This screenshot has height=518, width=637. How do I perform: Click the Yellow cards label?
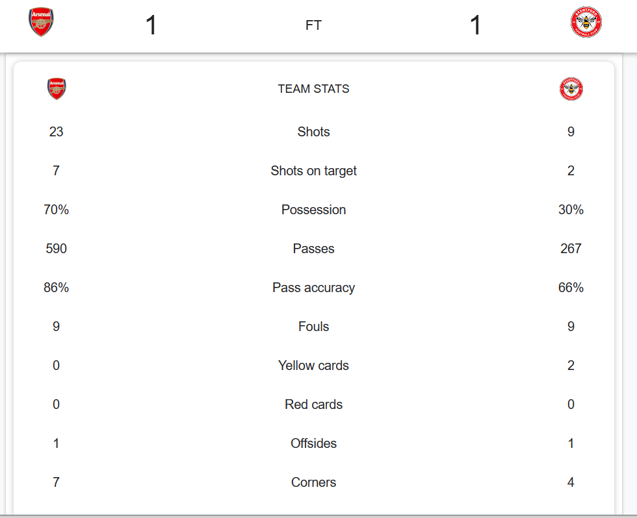pyautogui.click(x=313, y=365)
